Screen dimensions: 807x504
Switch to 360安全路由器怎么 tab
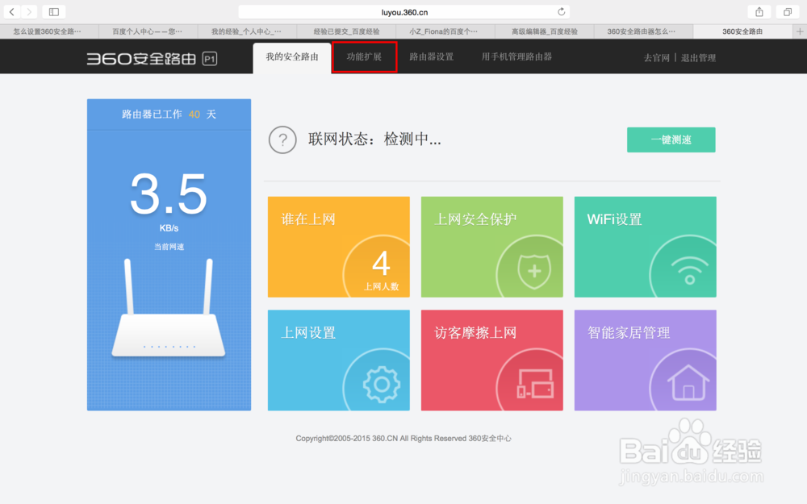pyautogui.click(x=643, y=31)
